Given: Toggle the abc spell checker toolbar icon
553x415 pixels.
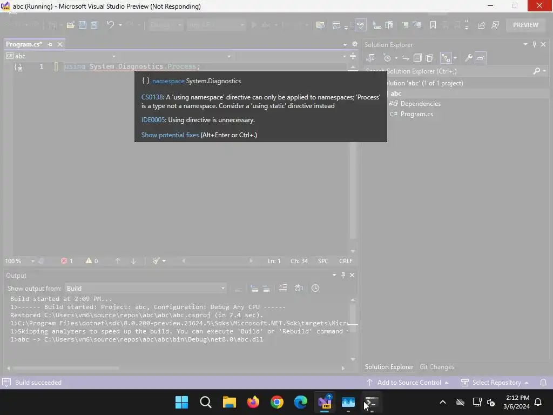Looking at the screenshot, I should (x=360, y=25).
